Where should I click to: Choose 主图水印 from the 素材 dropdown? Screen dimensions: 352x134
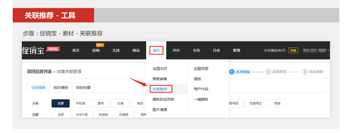tap(160, 69)
